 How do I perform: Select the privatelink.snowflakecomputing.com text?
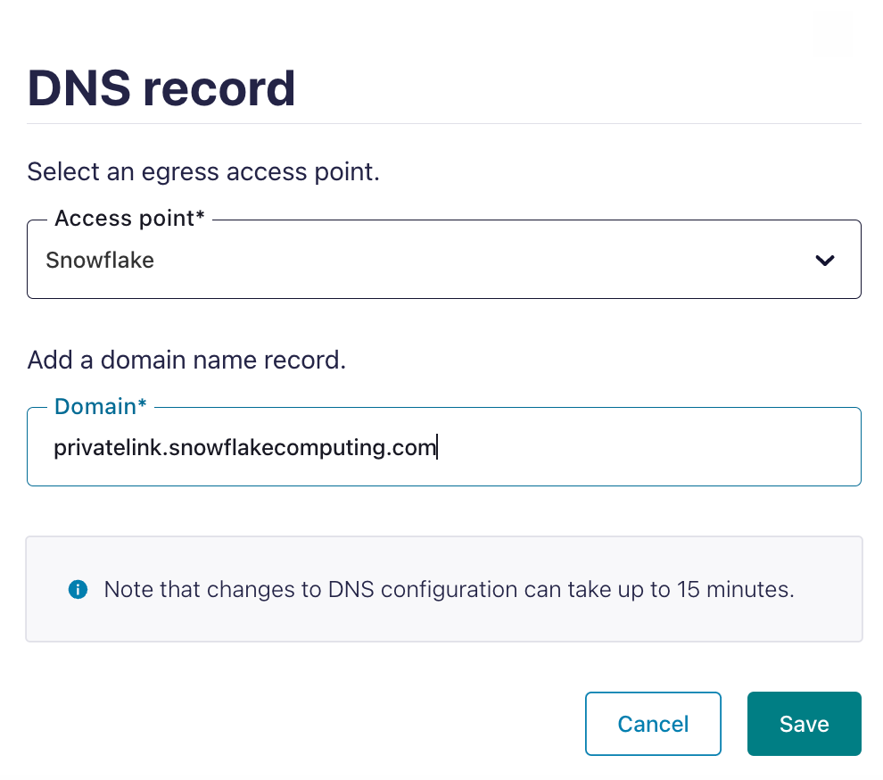coord(244,447)
